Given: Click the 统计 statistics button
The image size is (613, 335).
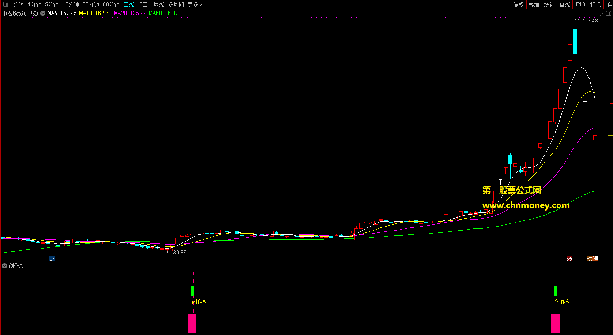Looking at the screenshot, I should pos(549,4).
